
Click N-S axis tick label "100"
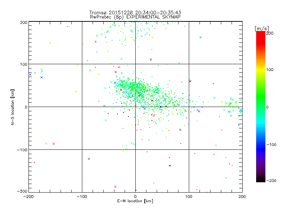pos(24,64)
